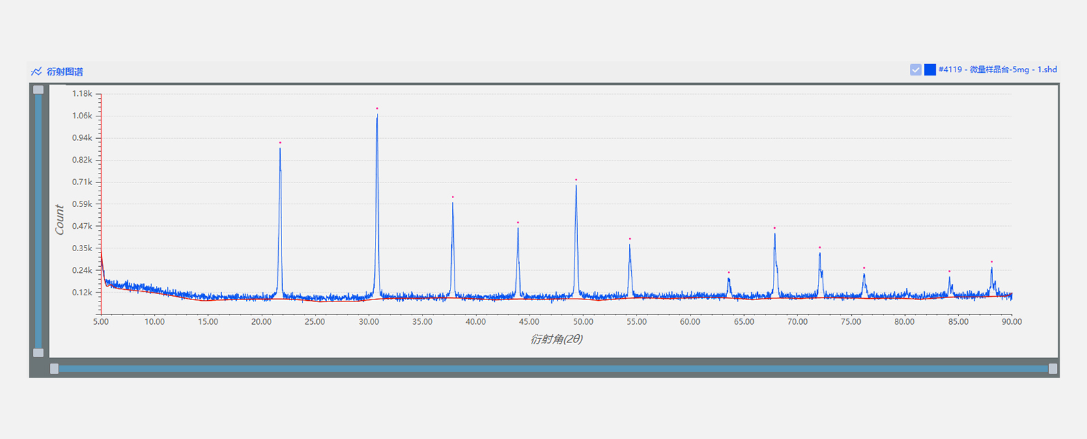Click the right handle of the horizontal range slider

coord(1052,369)
